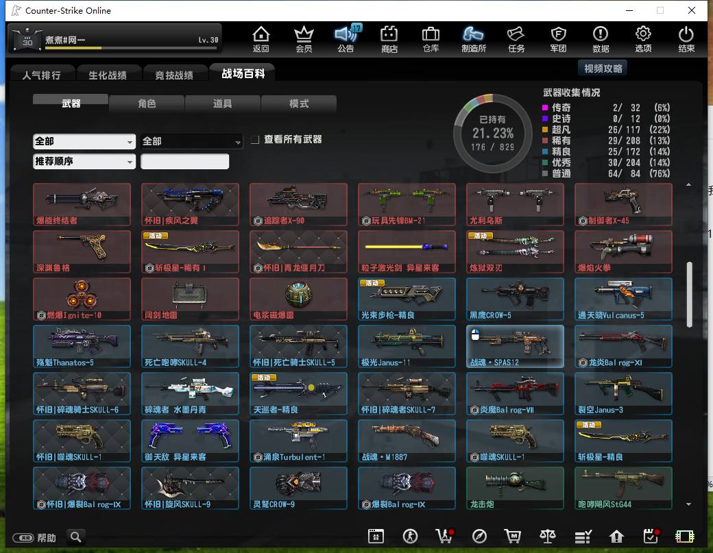Switch to the 人气排行 tab
This screenshot has height=553, width=713.
[x=41, y=75]
